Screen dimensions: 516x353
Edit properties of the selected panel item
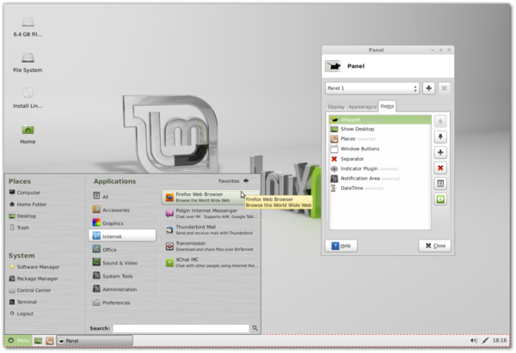(440, 184)
